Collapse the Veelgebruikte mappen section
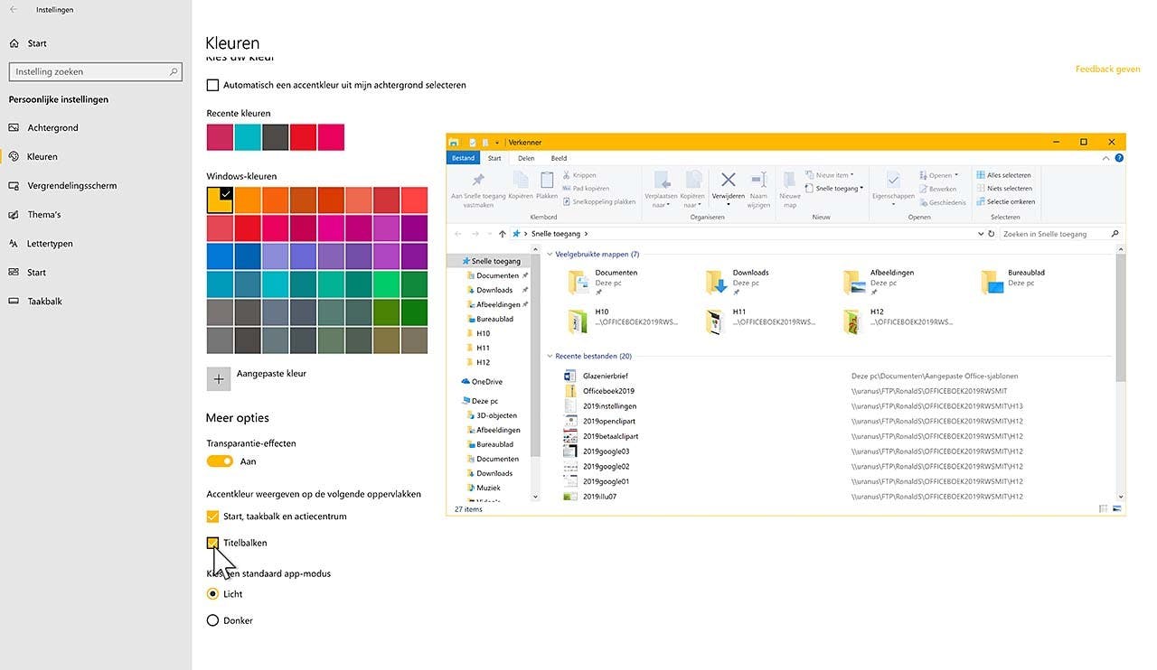Viewport: 1157px width, 670px height. point(549,254)
